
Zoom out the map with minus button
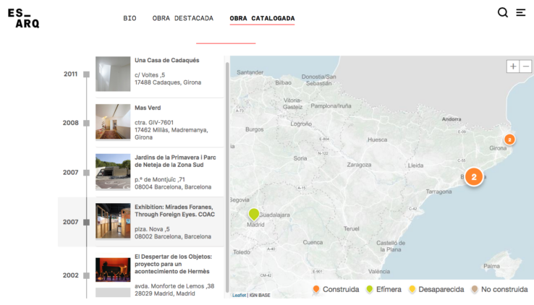pos(526,66)
